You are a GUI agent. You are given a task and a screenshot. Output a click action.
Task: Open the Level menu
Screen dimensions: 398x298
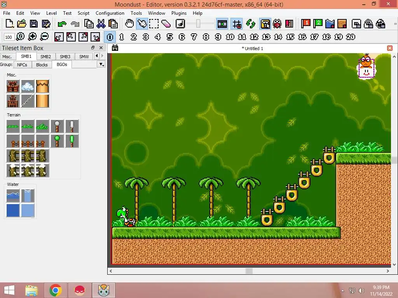pos(51,13)
